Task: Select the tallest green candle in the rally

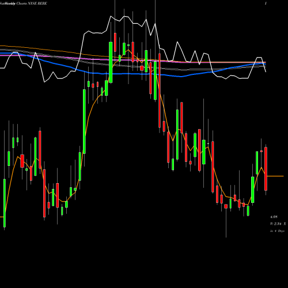Action: click(84, 122)
